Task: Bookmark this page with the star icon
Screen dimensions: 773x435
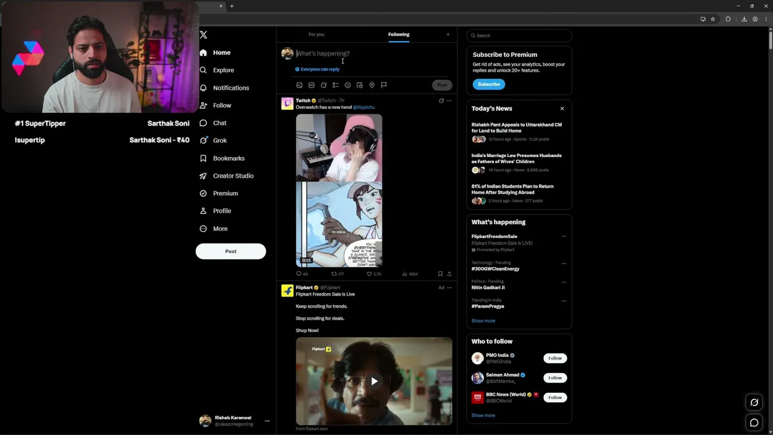Action: coord(713,19)
